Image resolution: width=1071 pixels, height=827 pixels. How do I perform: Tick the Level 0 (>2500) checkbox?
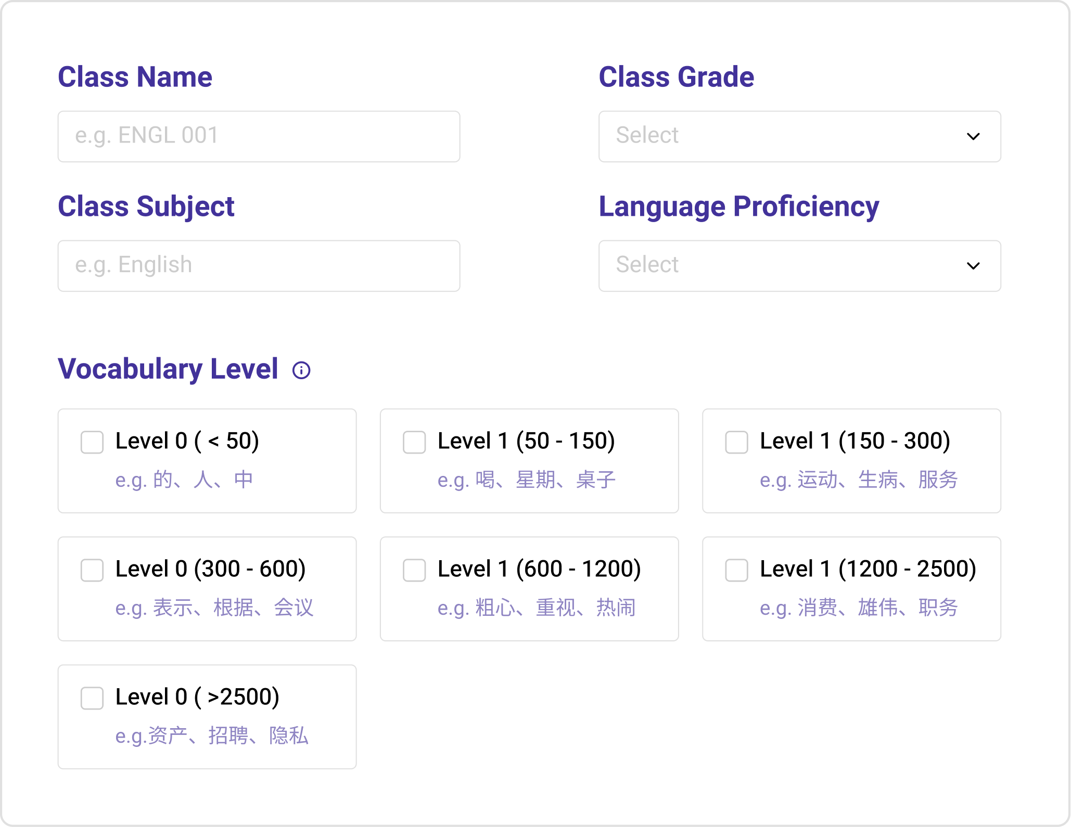point(92,698)
